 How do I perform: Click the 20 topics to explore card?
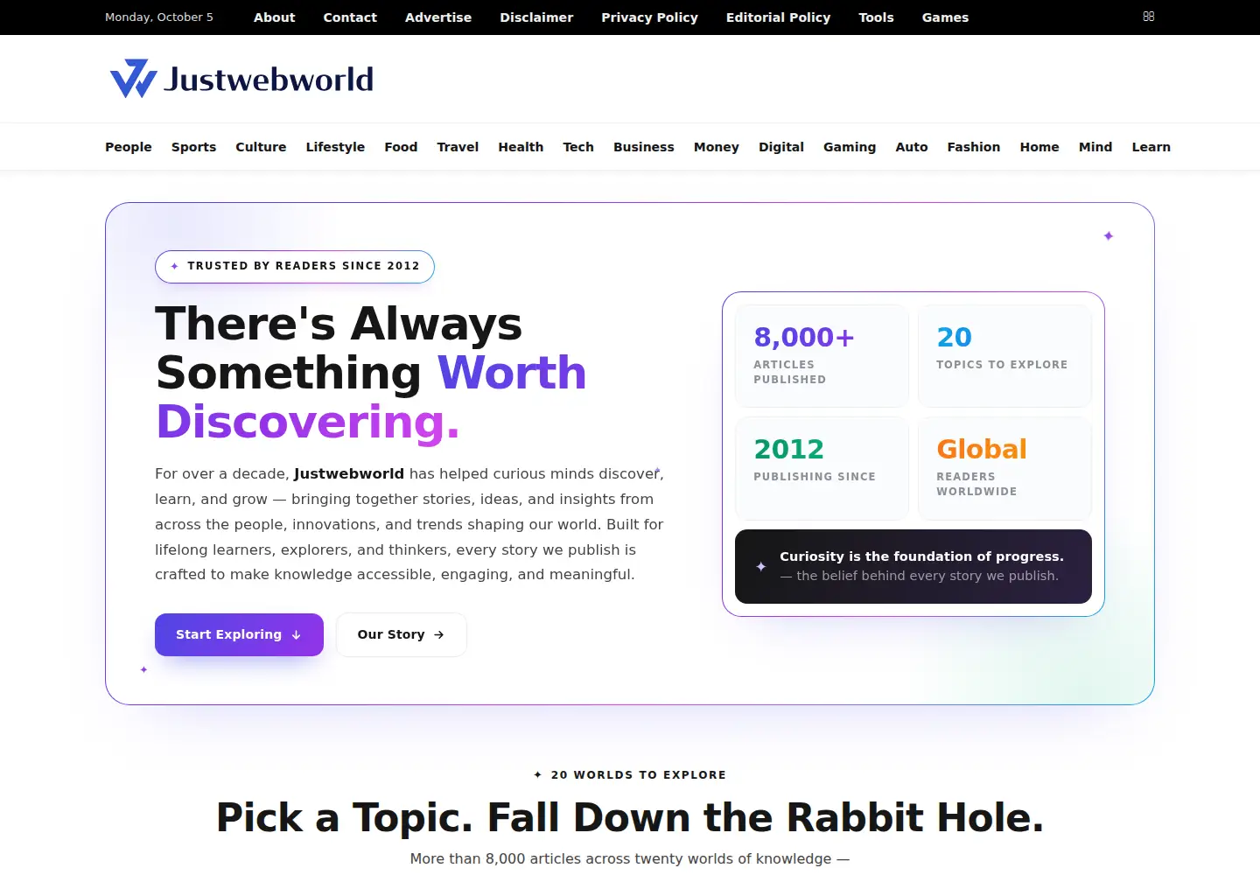[x=1004, y=355]
